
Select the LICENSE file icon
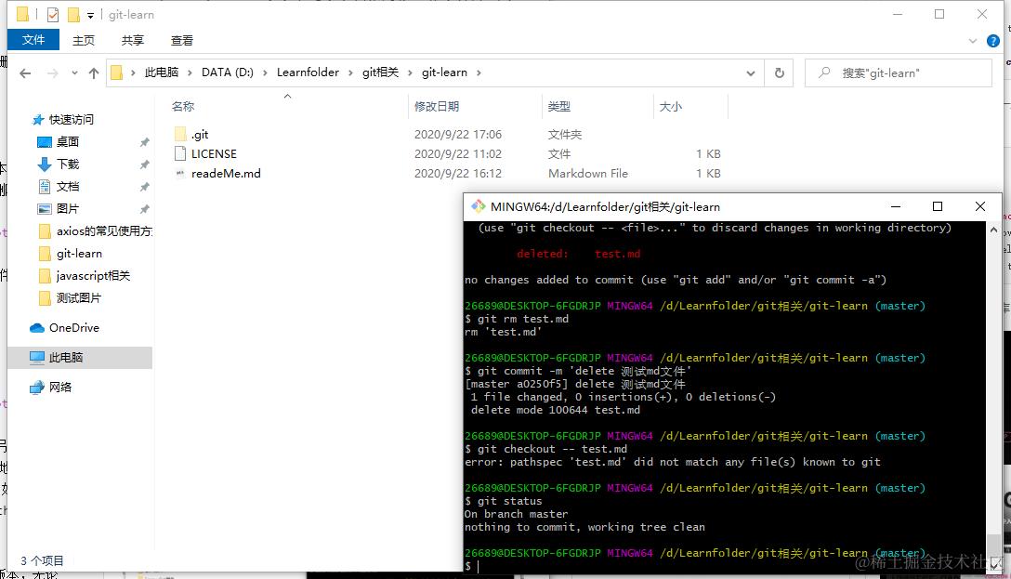[180, 153]
